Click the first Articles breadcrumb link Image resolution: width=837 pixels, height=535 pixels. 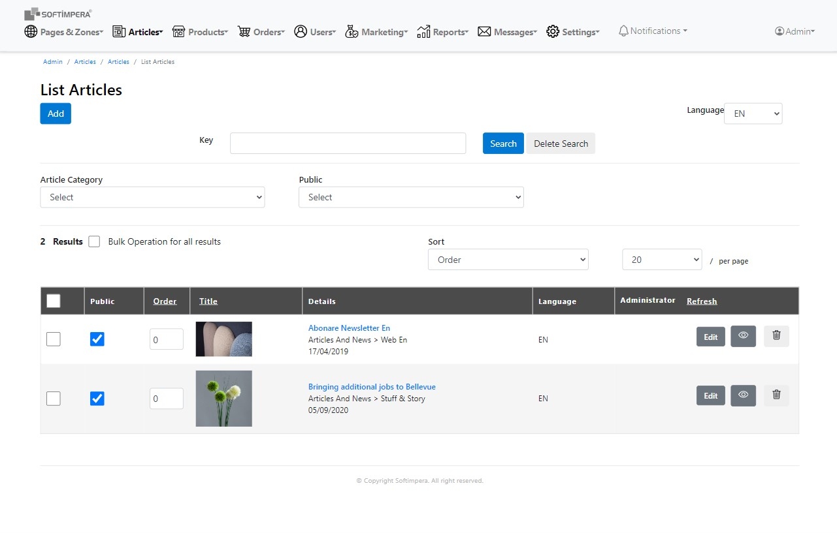(85, 62)
